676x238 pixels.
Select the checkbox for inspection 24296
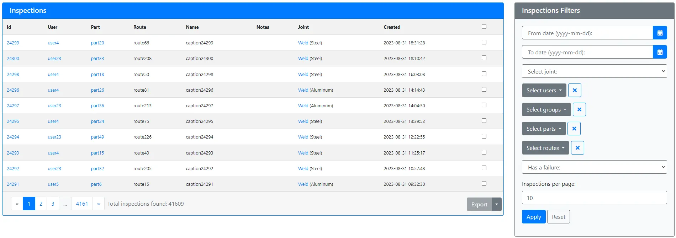484,90
